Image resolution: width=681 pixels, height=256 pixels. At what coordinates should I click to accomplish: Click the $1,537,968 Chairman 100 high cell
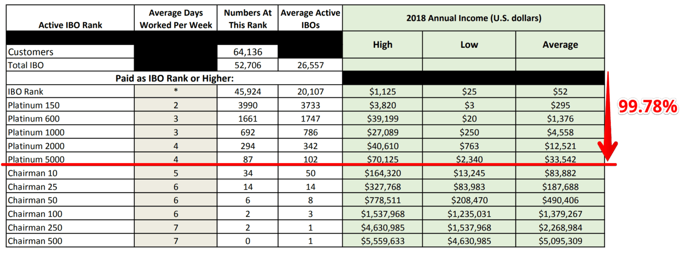pyautogui.click(x=383, y=214)
